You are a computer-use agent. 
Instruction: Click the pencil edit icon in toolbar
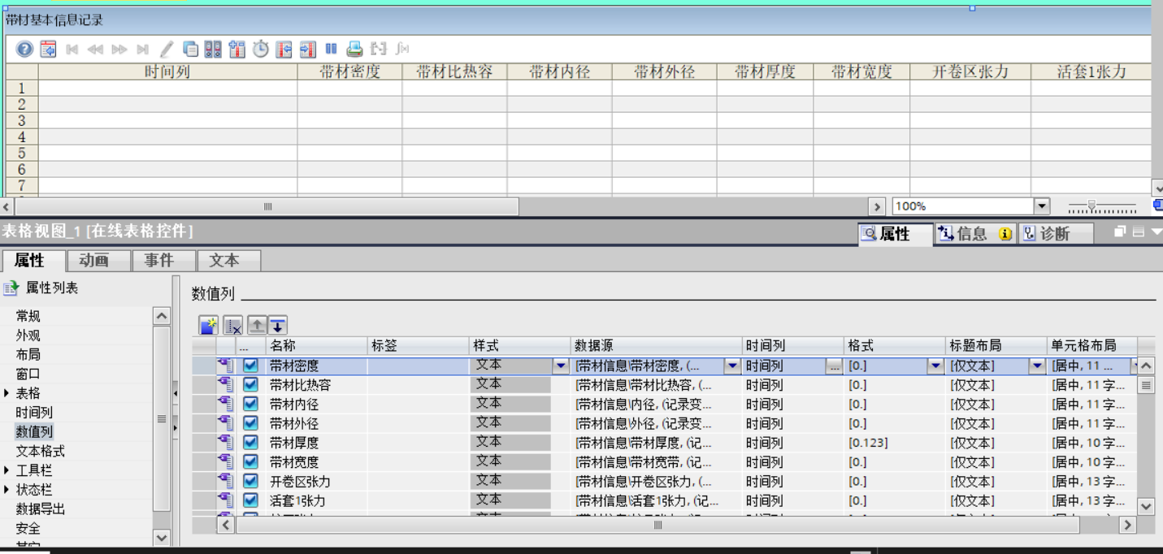click(x=167, y=50)
